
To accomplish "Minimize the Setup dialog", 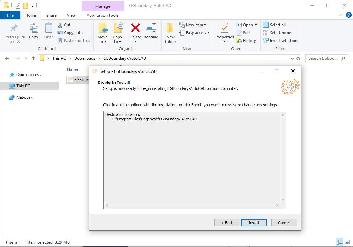I will point(261,71).
